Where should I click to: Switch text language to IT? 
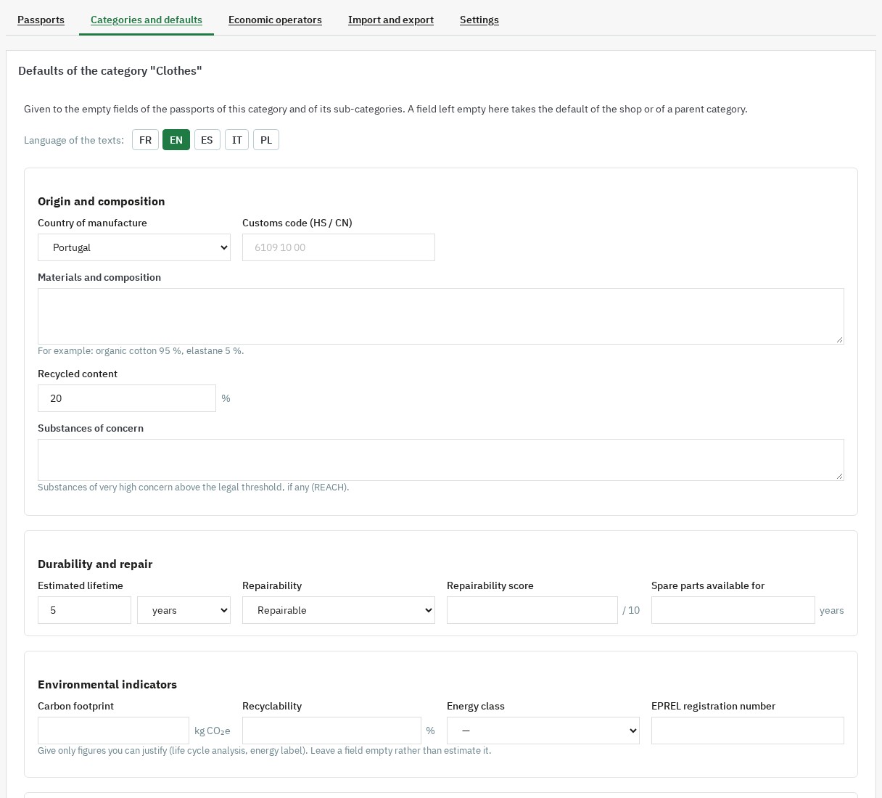(237, 140)
